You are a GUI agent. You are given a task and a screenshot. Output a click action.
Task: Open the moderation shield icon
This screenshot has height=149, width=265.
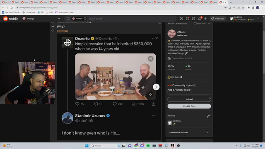187,19
